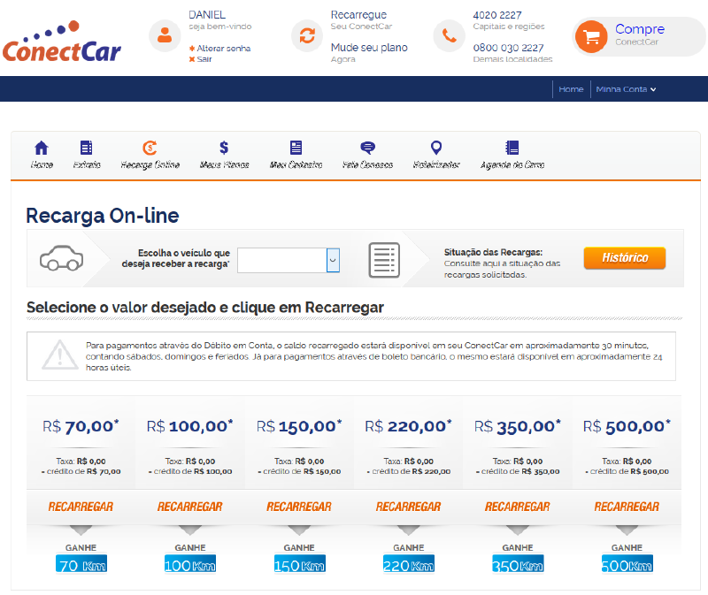Select the R$ 350,00 price heading

pyautogui.click(x=518, y=426)
